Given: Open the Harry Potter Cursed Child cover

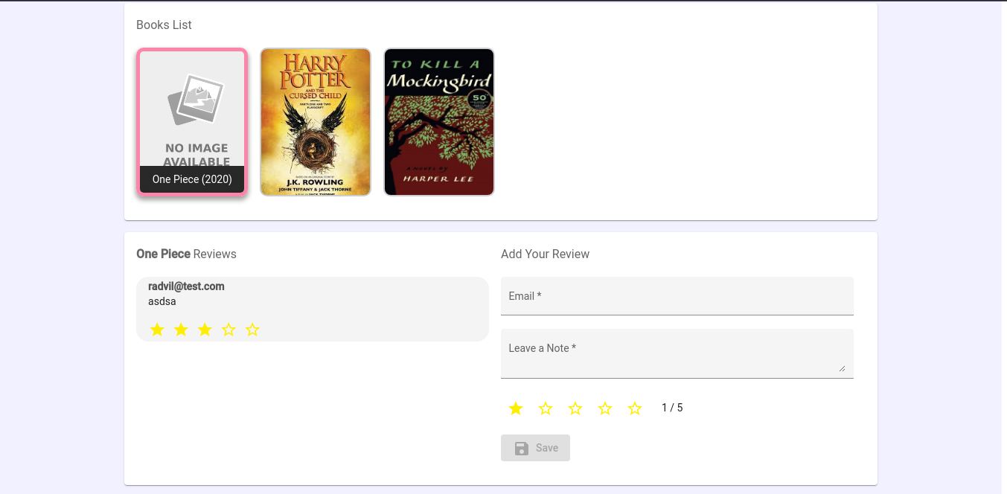Looking at the screenshot, I should [x=316, y=122].
